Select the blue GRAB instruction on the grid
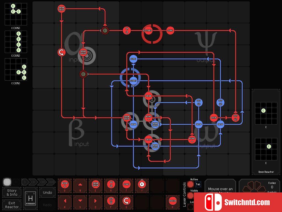Viewport: 282px width, 212px height. pyautogui.click(x=133, y=124)
